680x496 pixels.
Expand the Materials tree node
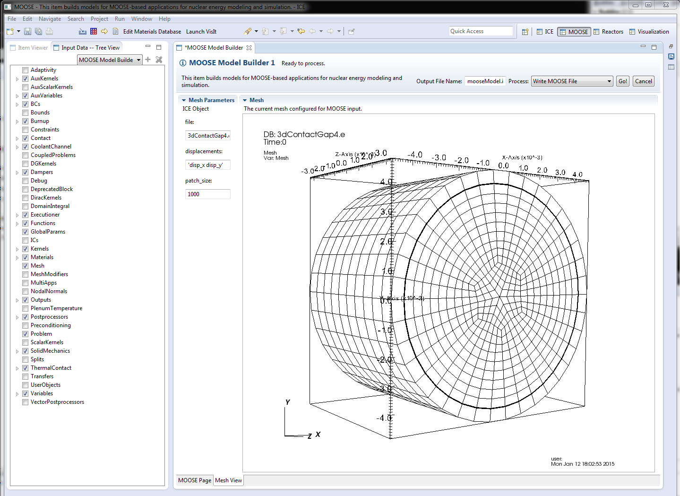pos(17,258)
